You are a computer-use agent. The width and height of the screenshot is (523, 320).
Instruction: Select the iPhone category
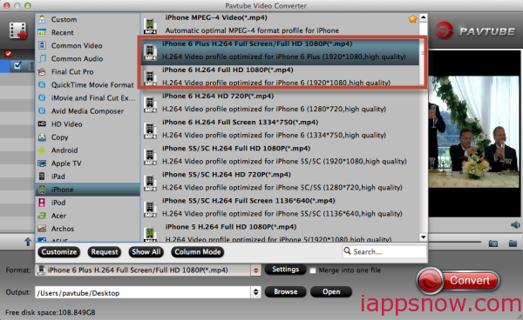tap(88, 190)
